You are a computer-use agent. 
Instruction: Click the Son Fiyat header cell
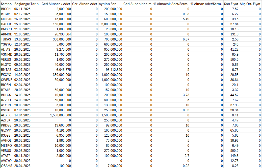pyautogui.click(x=231, y=4)
